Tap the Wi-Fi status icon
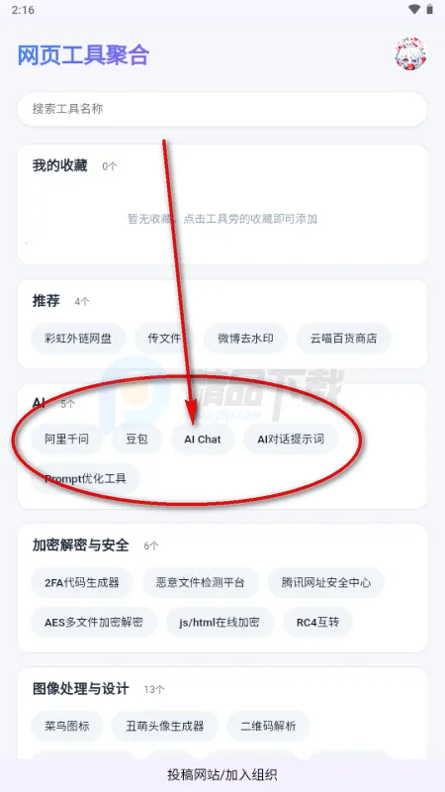Viewport: 445px width, 792px height. 414,10
